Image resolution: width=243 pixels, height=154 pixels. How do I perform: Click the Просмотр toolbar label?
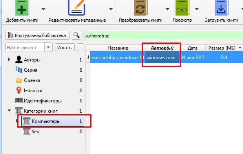182,20
